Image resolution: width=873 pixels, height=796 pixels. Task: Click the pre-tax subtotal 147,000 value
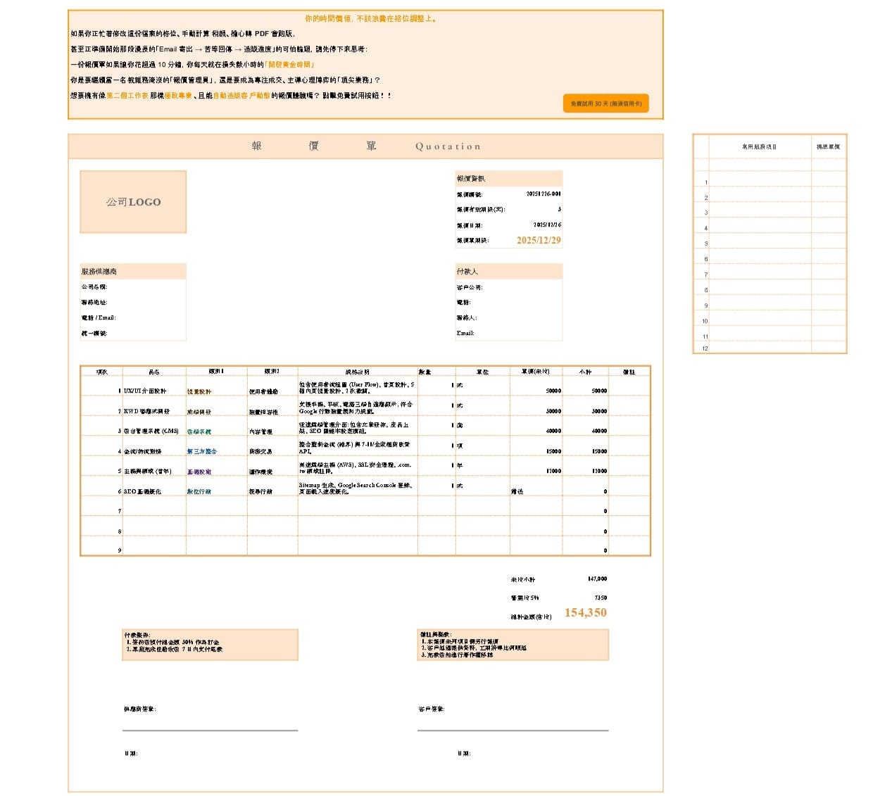[x=596, y=579]
